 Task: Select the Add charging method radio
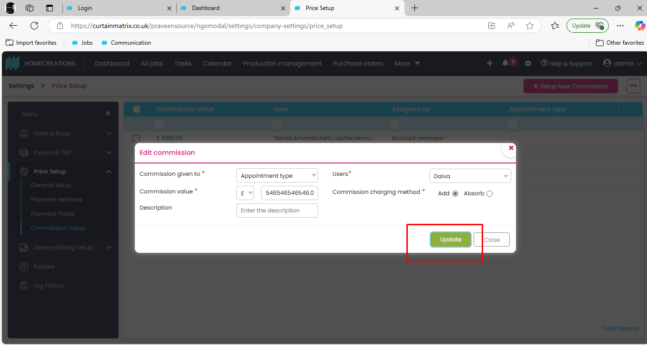455,193
